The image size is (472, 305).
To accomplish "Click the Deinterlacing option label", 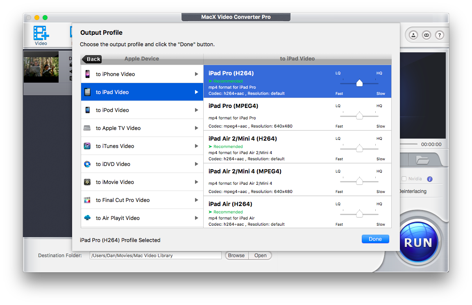I will tap(413, 191).
